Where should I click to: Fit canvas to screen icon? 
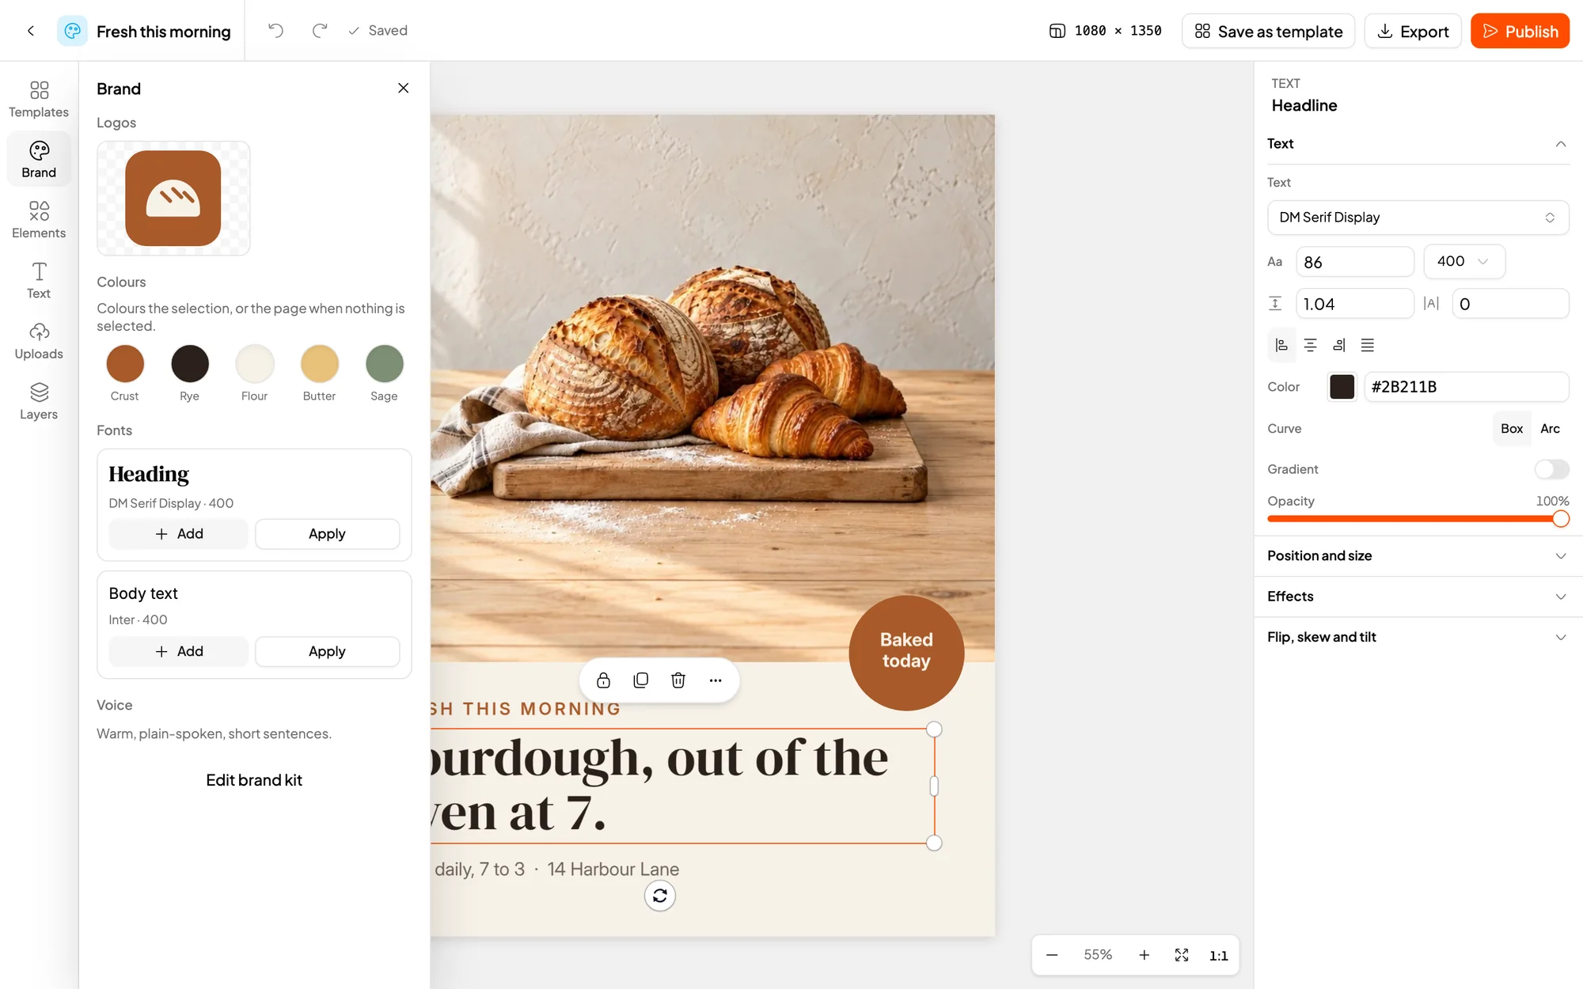(1182, 955)
